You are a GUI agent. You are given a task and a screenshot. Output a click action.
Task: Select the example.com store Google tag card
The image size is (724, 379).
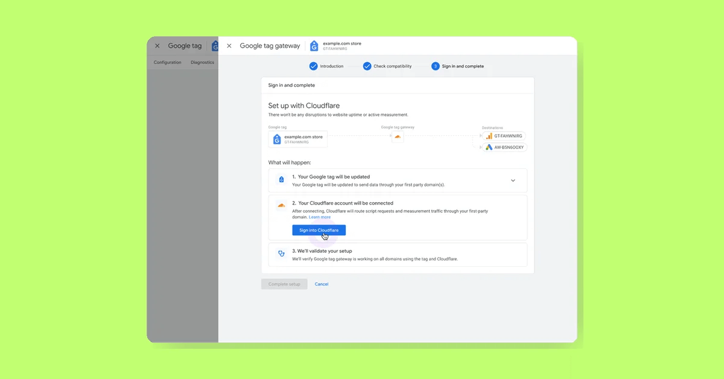(297, 139)
